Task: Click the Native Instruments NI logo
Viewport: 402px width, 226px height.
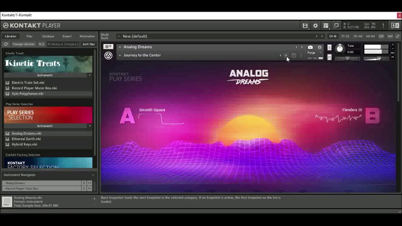Action: pos(395,26)
